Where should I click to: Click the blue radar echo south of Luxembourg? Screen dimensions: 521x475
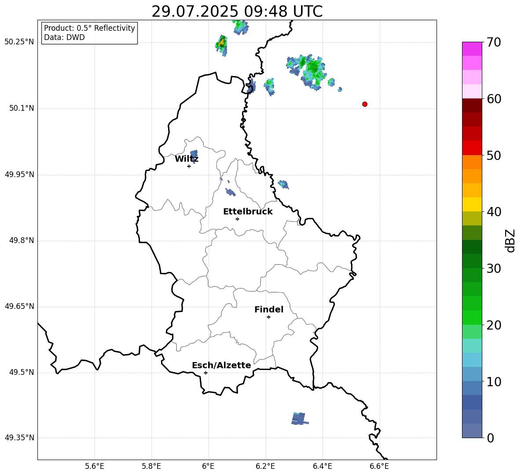click(x=300, y=419)
